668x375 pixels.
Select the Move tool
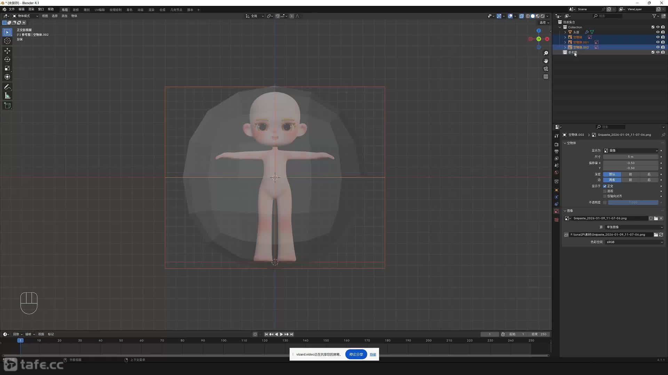7,51
